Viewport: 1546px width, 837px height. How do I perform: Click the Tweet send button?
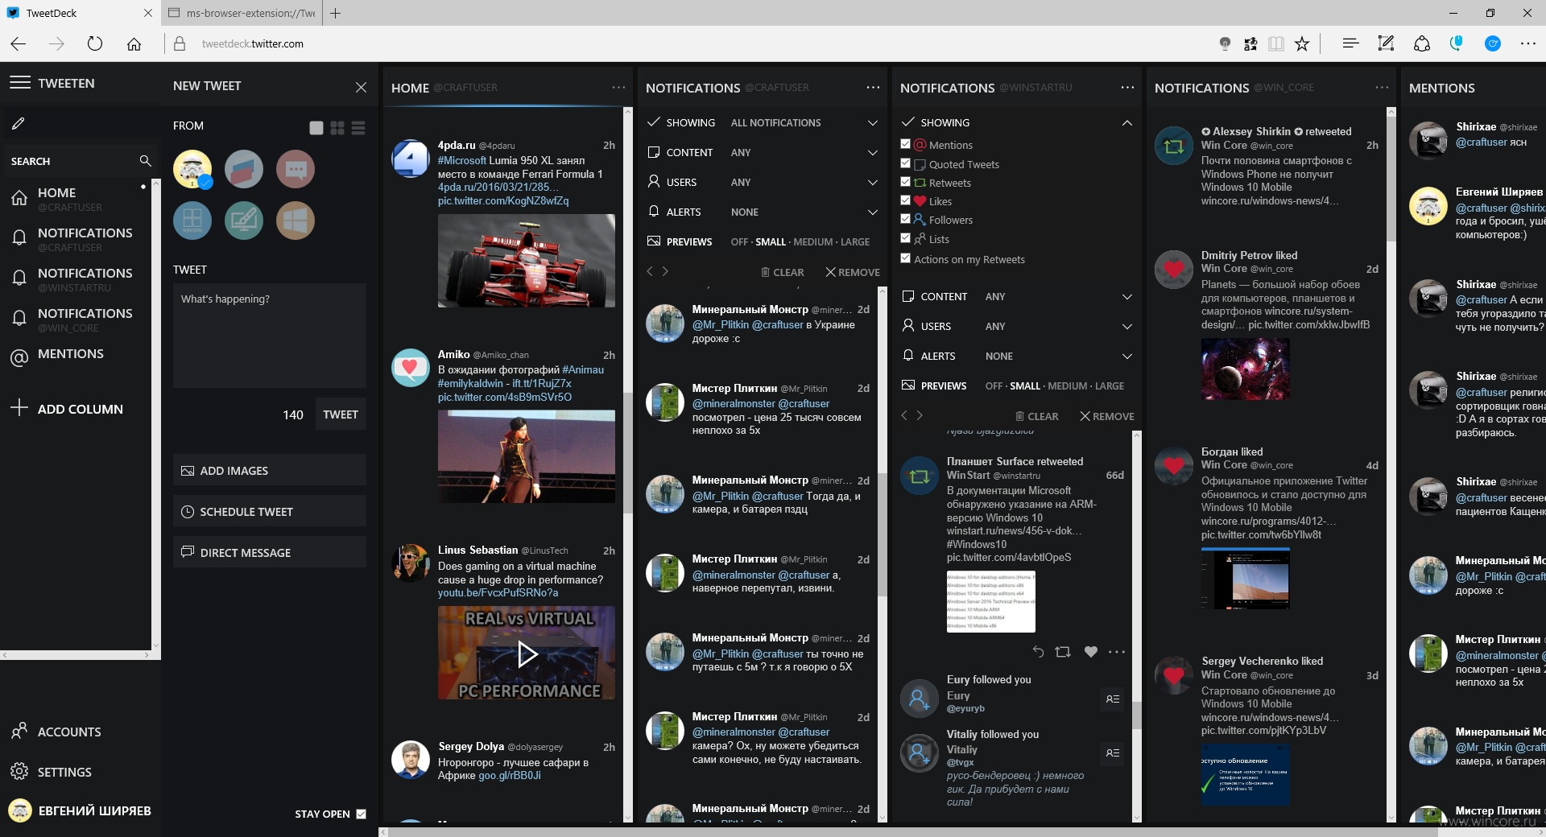pyautogui.click(x=340, y=414)
